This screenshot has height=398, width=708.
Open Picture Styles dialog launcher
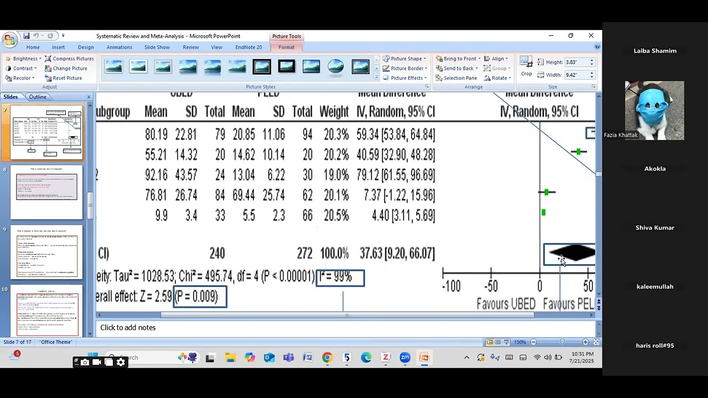pyautogui.click(x=426, y=87)
